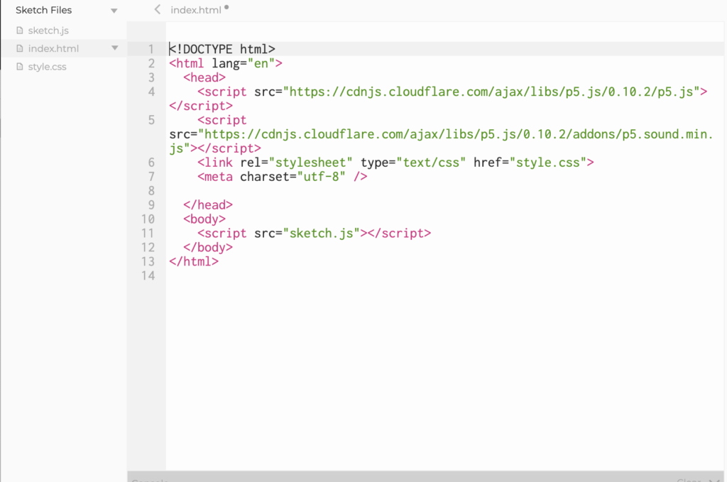Click the lang="en" attribute on line 2
Image resolution: width=727 pixels, height=482 pixels.
point(244,63)
